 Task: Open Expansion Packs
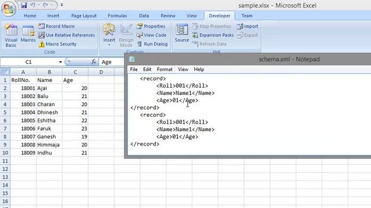click(x=213, y=35)
